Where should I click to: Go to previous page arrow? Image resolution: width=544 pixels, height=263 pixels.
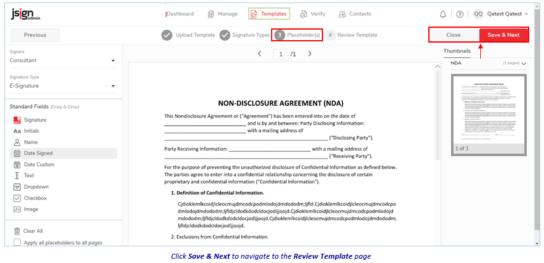coord(259,54)
